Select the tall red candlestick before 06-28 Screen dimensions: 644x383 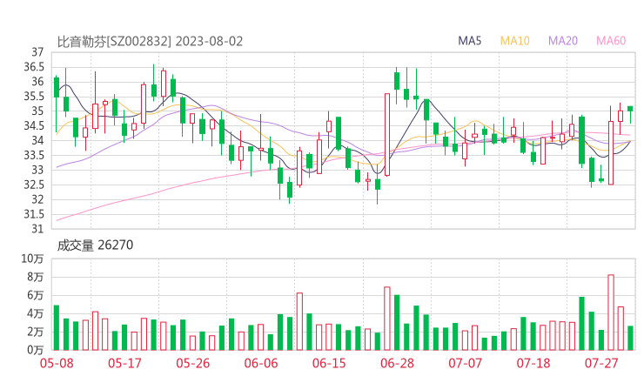click(x=387, y=134)
